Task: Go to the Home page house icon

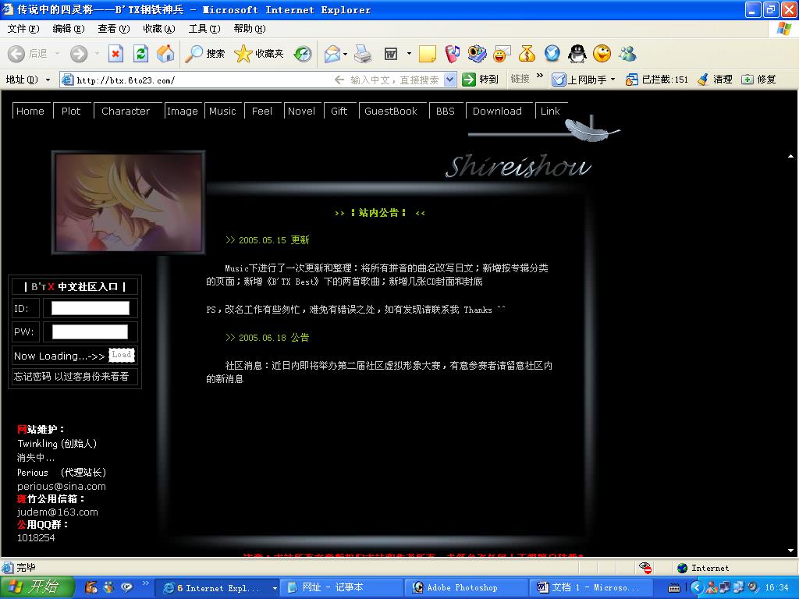Action: tap(165, 54)
